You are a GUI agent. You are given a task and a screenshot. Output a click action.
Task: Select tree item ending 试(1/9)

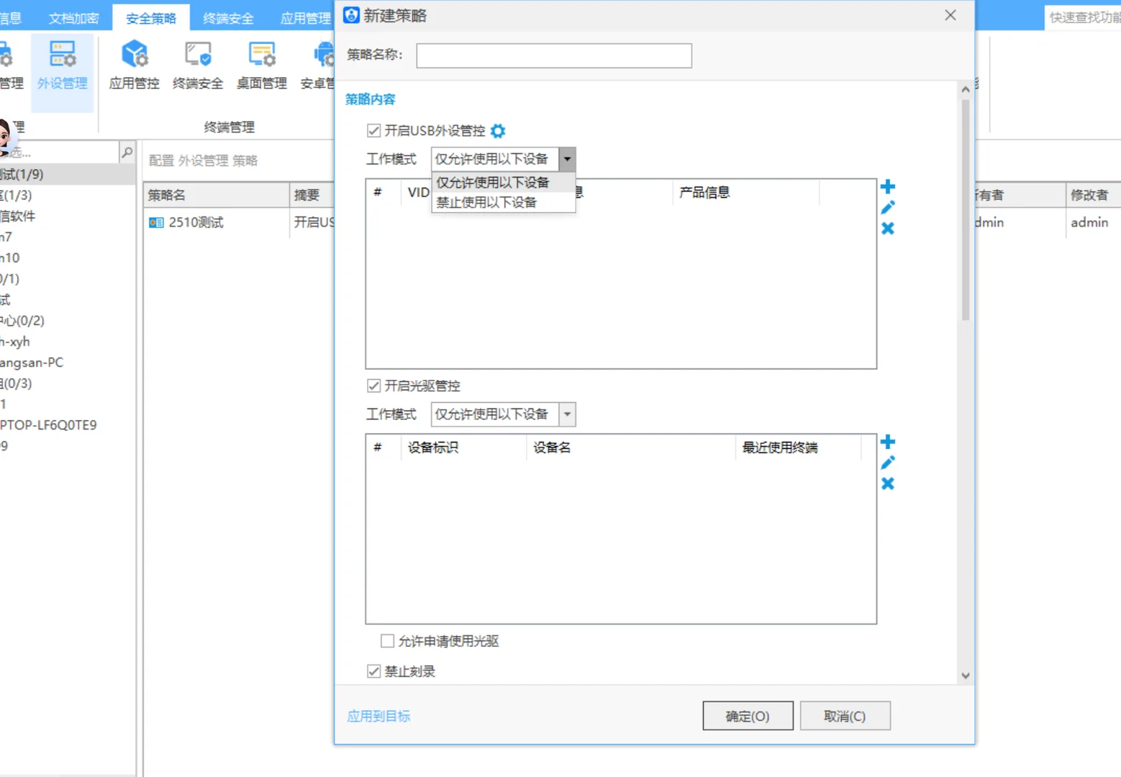(x=68, y=174)
